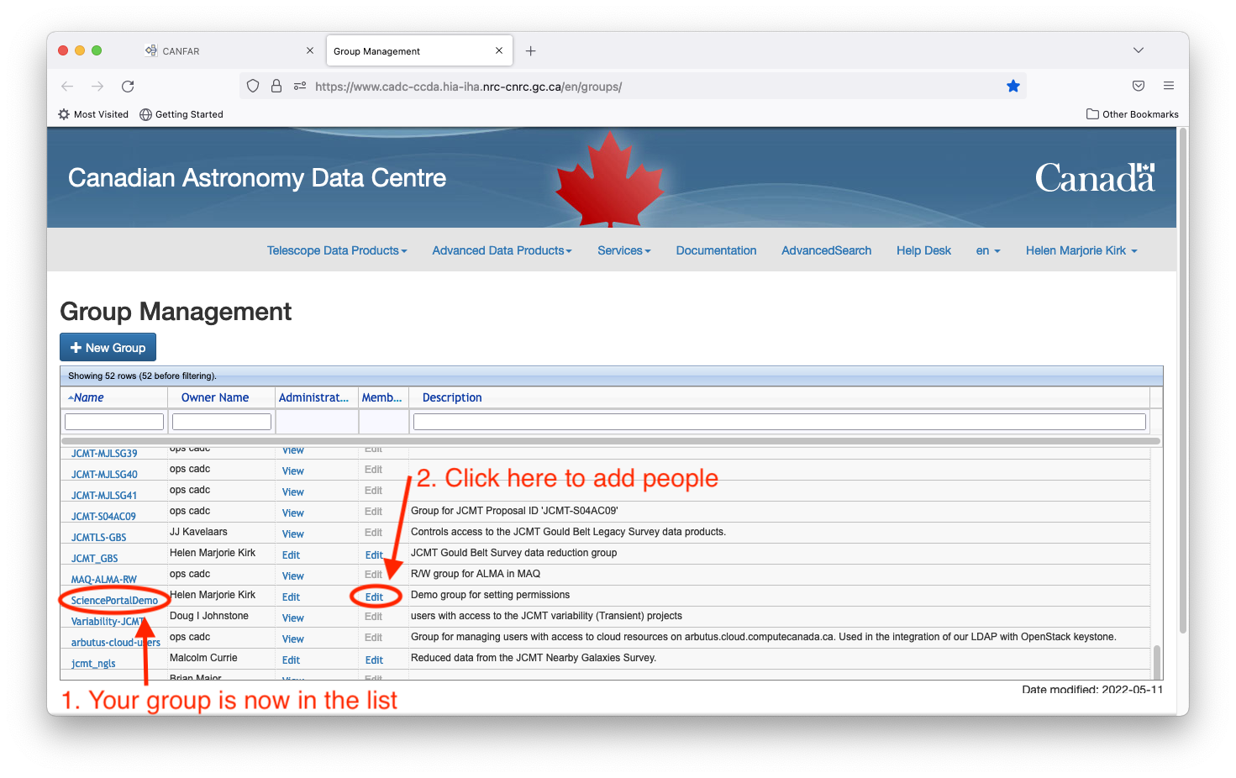The image size is (1236, 778).
Task: Expand the Services menu
Action: [x=624, y=250]
